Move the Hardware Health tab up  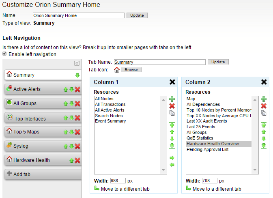(x=71, y=161)
